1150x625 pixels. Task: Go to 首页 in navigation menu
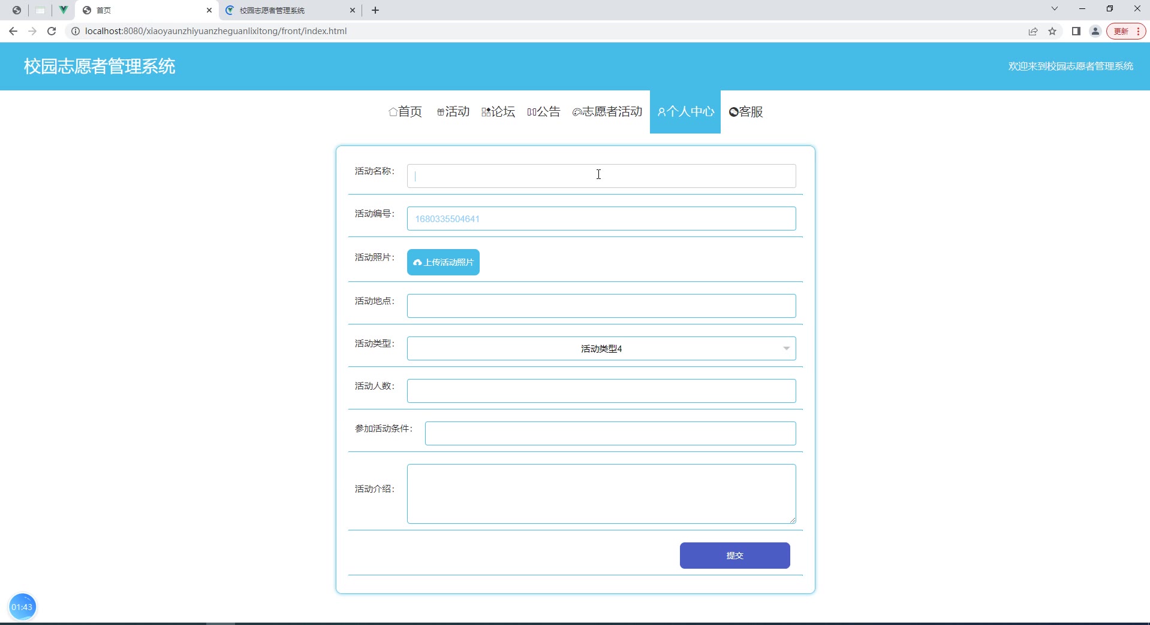[405, 111]
